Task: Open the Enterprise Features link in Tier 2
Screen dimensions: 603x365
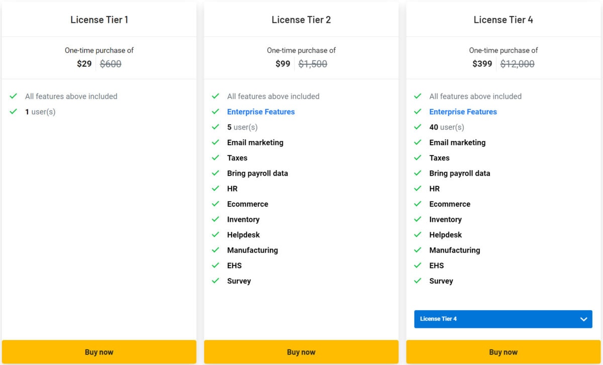Action: pos(261,111)
